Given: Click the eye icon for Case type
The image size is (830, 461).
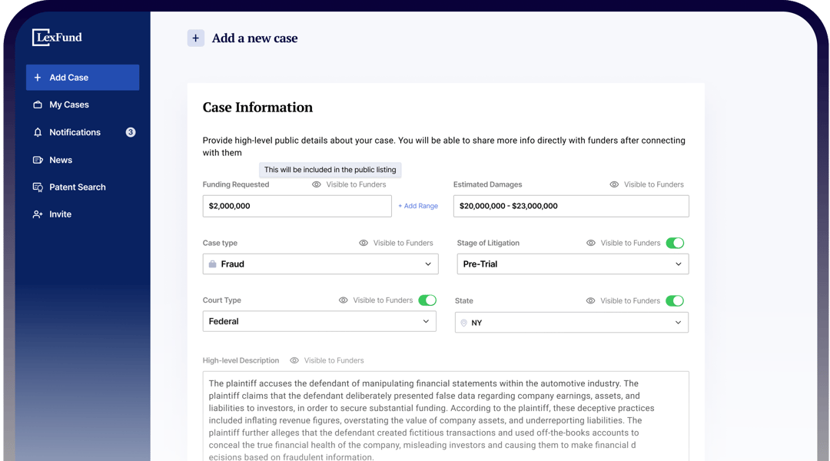Looking at the screenshot, I should (364, 243).
